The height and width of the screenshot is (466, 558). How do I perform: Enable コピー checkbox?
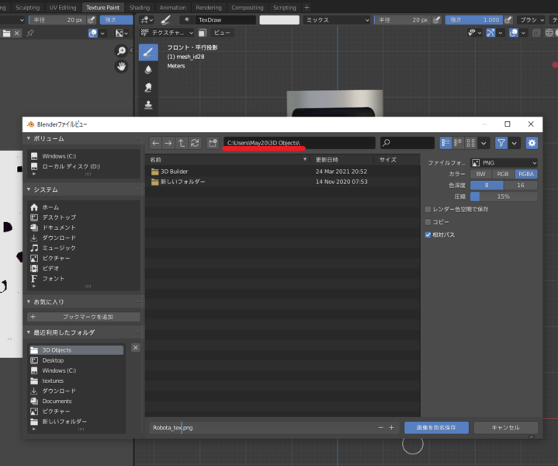428,222
